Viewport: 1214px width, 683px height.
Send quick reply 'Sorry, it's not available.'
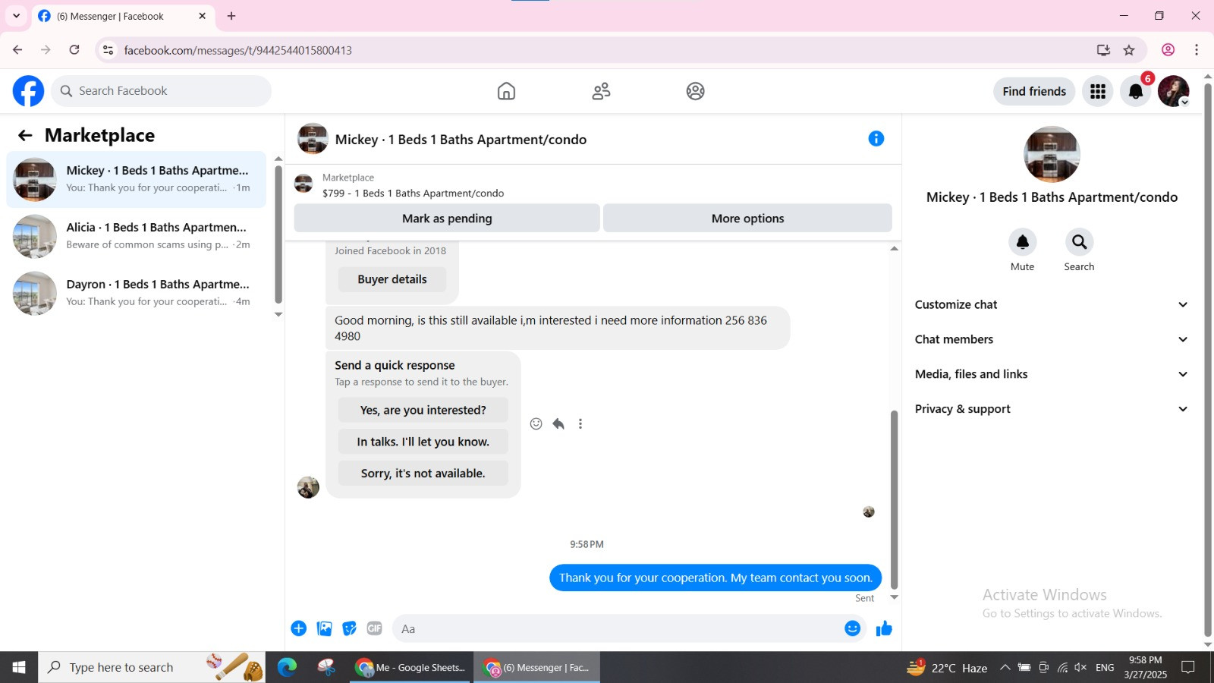pyautogui.click(x=423, y=474)
